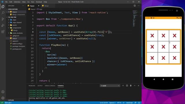This screenshot has width=185, height=104.
Task: Open editor more actions ellipsis
Action: (x=138, y=6)
